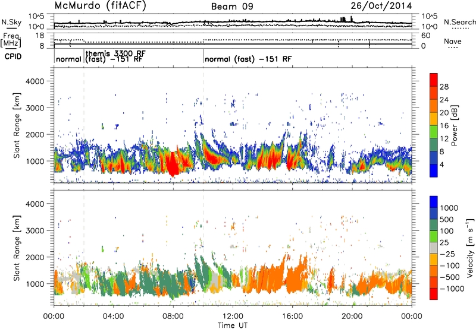Click the 16 label on Power colorbar

pos(444,126)
